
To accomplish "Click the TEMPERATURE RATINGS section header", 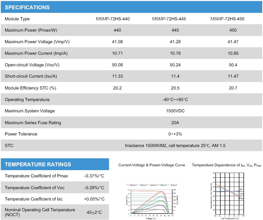I will [38, 164].
